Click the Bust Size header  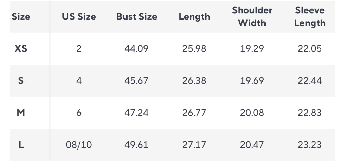137,17
